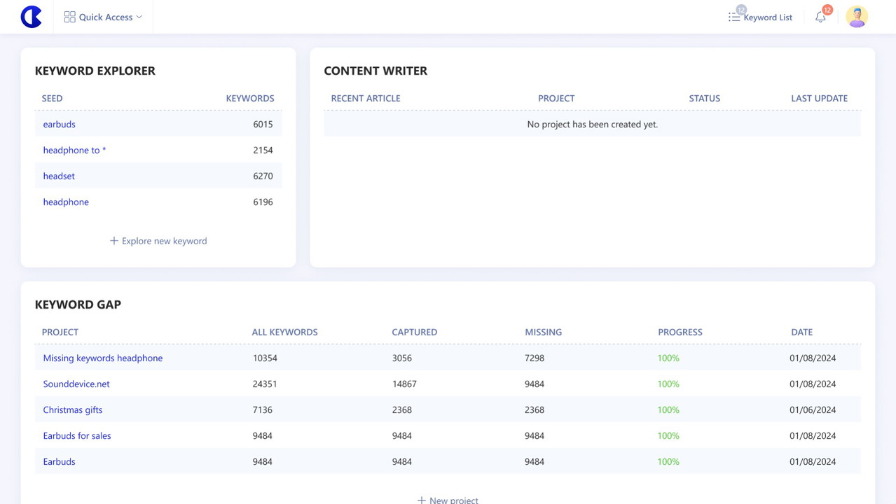Click the PROGRESS column header in Keyword Gap
896x504 pixels.
coord(680,332)
